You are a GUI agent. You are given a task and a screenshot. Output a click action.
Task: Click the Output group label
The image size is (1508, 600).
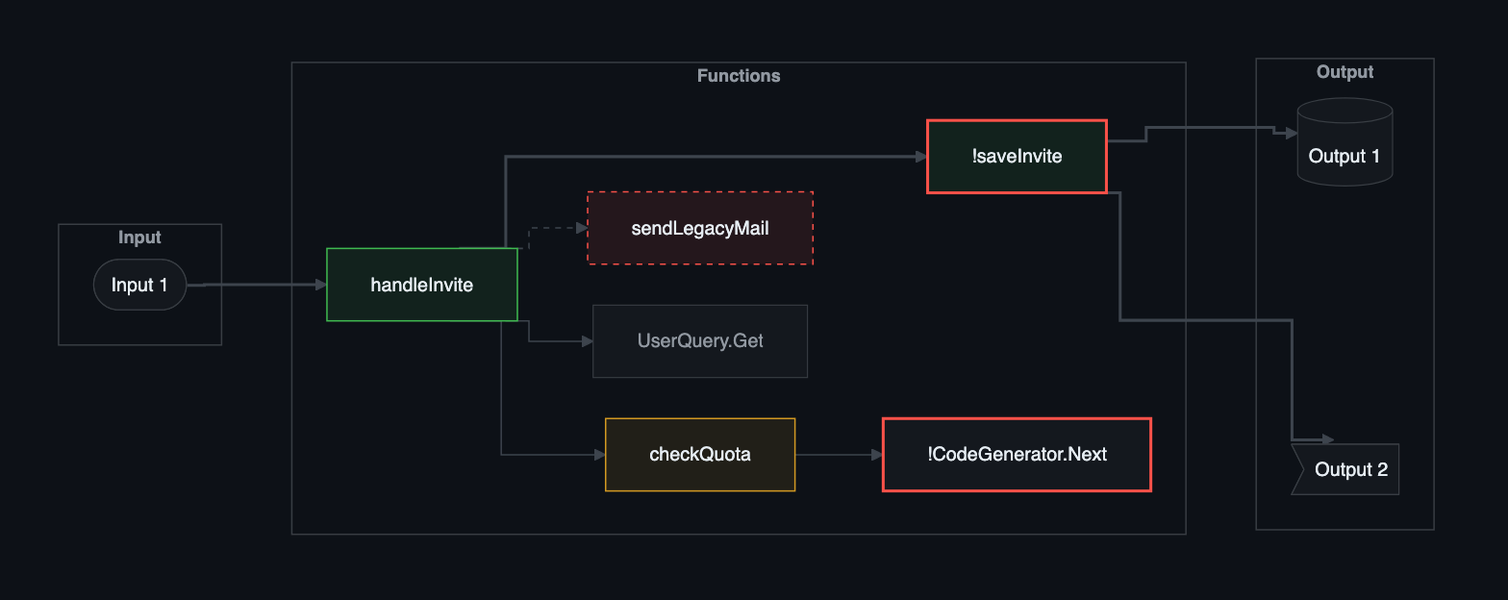click(x=1345, y=72)
